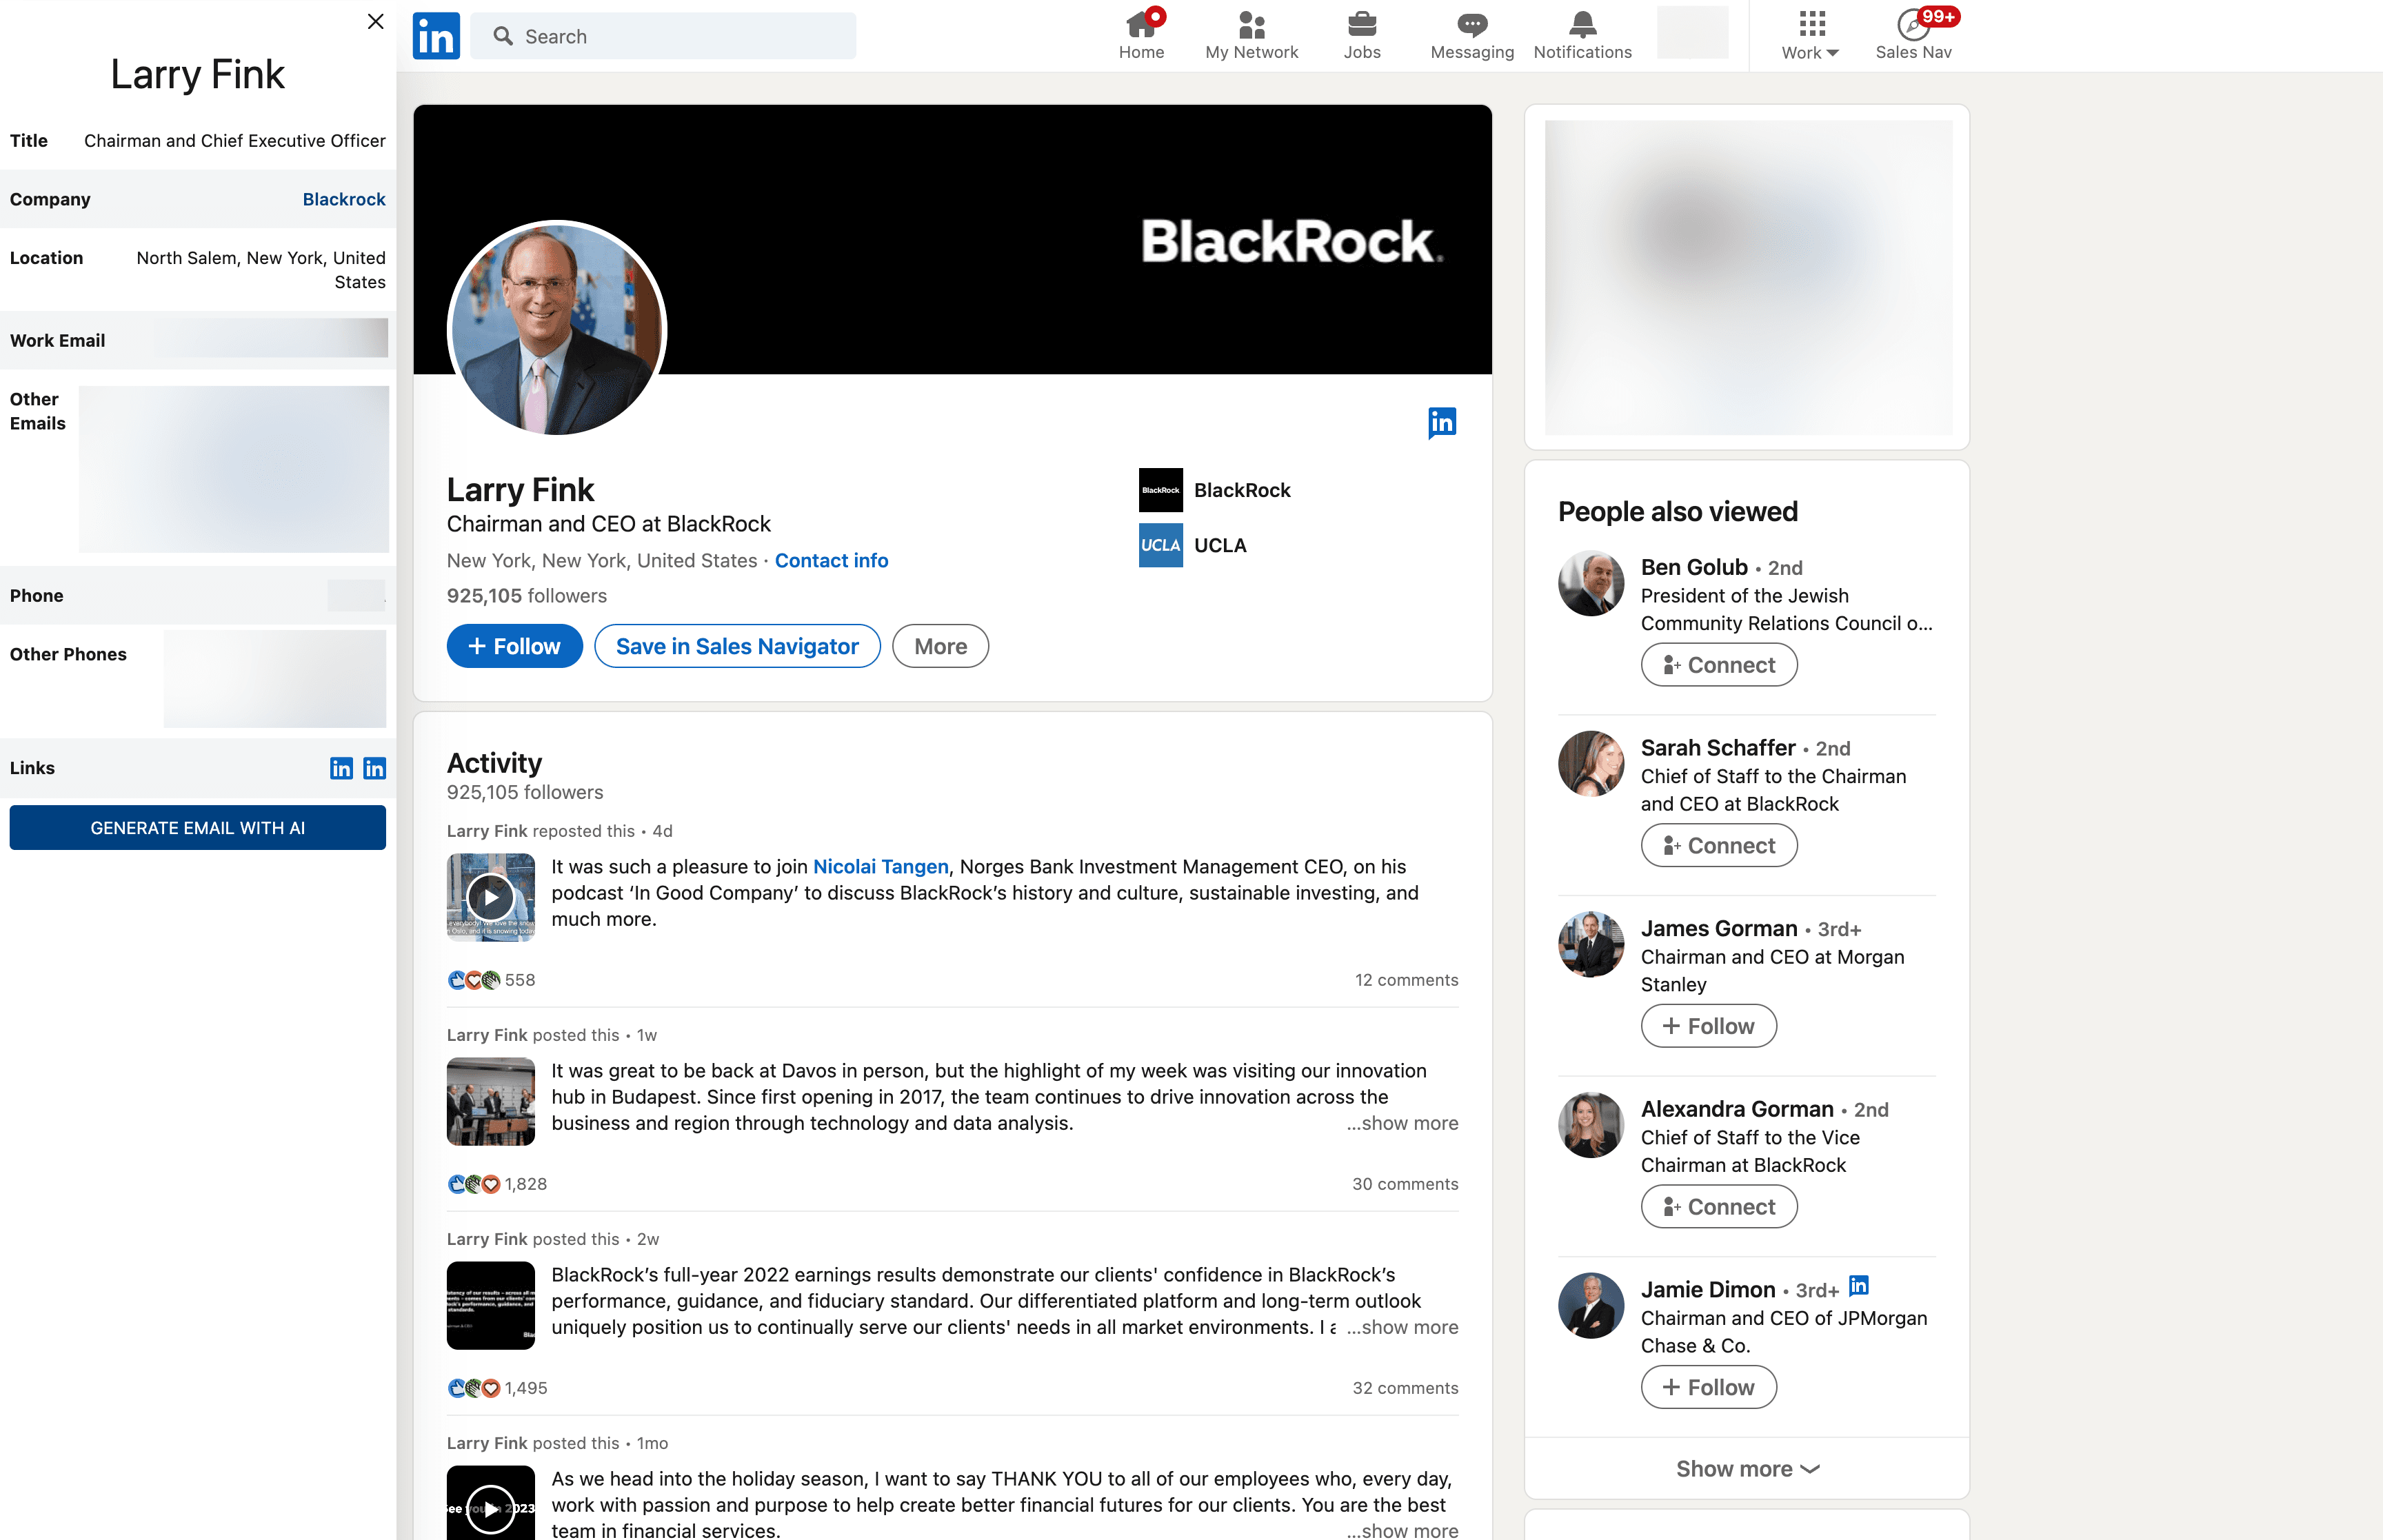Click the LinkedIn badge next to Jamie Dimon
Image resolution: width=2383 pixels, height=1540 pixels.
tap(1859, 1286)
